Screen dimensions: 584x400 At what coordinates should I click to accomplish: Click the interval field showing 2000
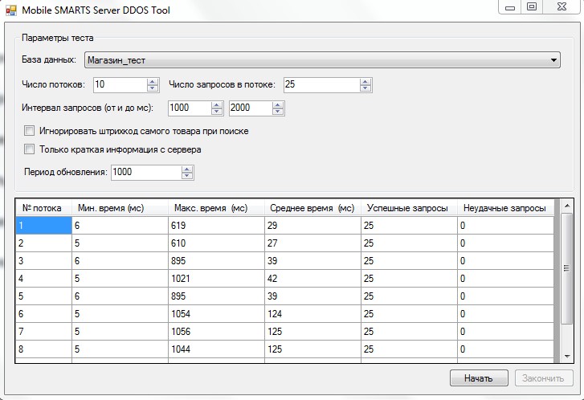pos(251,108)
